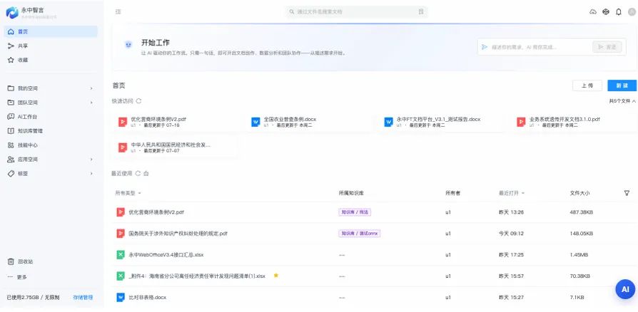The image size is (638, 312).
Task: Open the 全国农业普查条例.docx quick access card
Action: (x=308, y=122)
